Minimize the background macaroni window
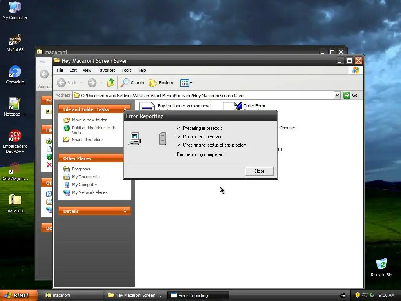This screenshot has width=401, height=301. (x=323, y=52)
